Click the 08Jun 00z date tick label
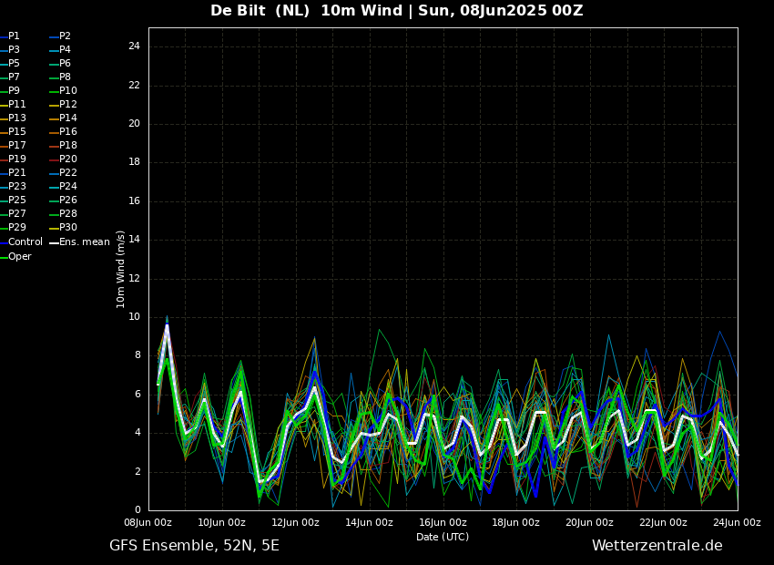 tap(148, 523)
